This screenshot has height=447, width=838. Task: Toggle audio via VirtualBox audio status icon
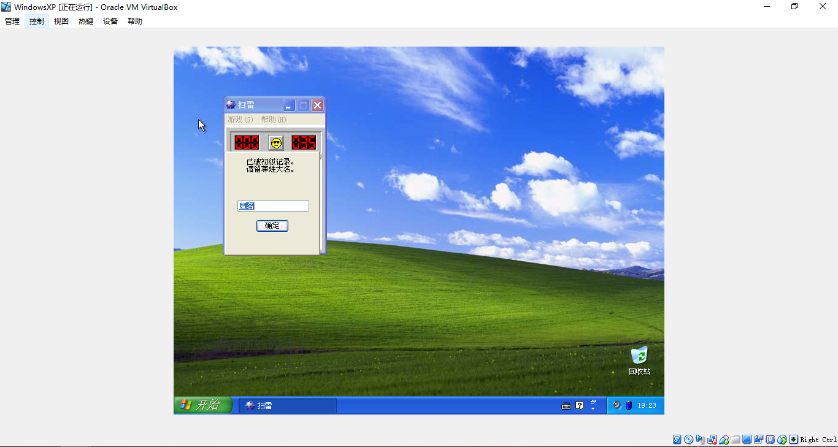[701, 439]
